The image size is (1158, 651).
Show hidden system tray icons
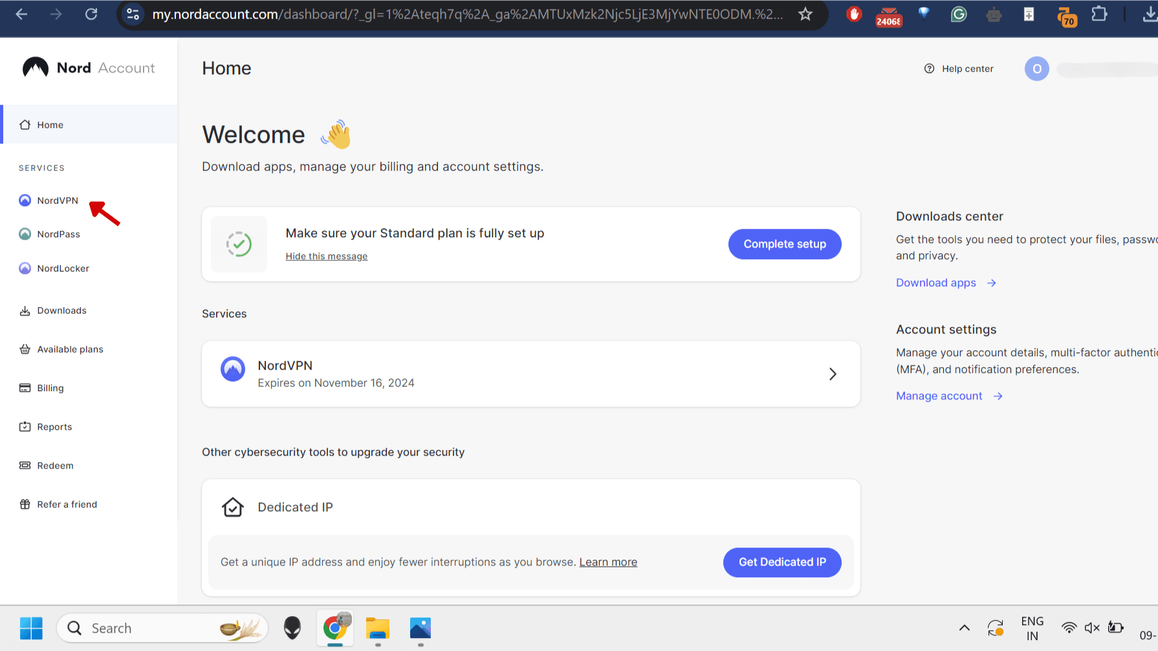pos(964,628)
